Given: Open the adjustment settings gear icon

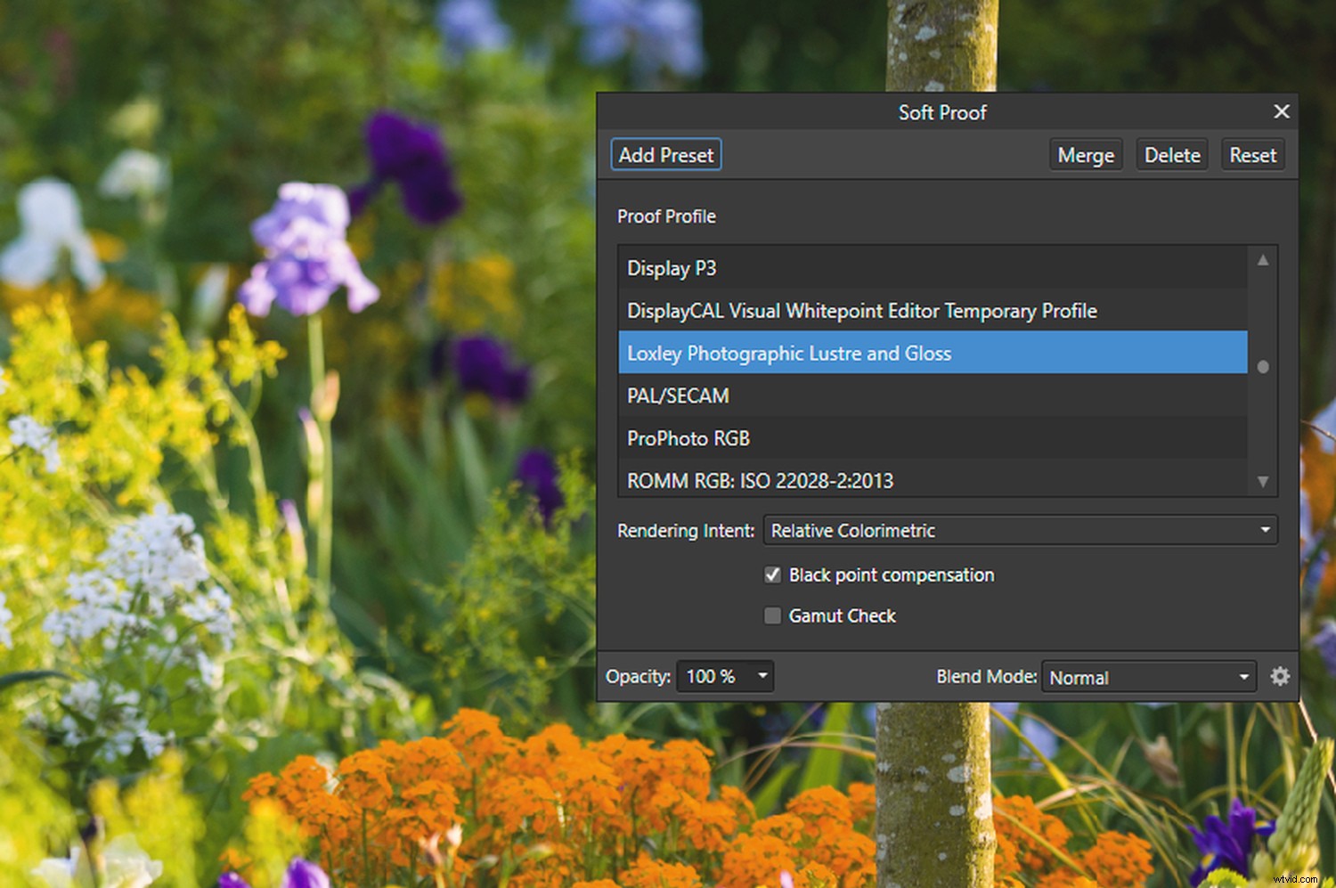Looking at the screenshot, I should click(1280, 676).
